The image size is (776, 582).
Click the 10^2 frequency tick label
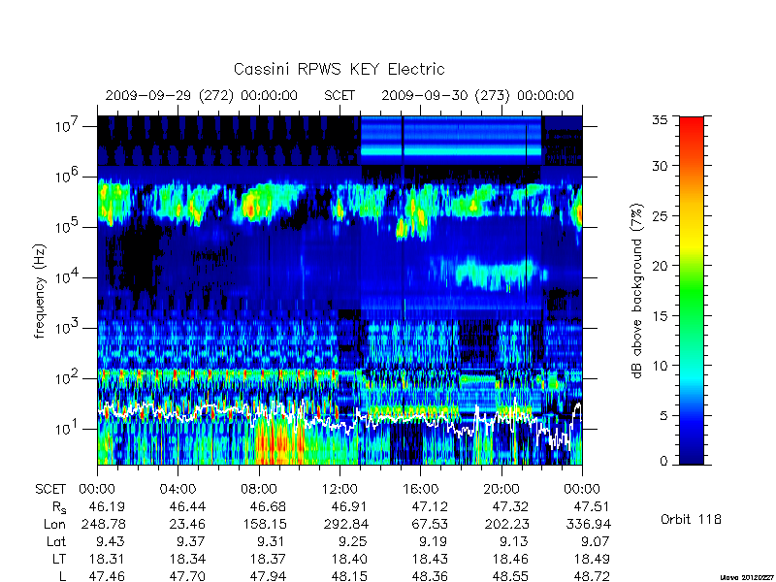68,377
